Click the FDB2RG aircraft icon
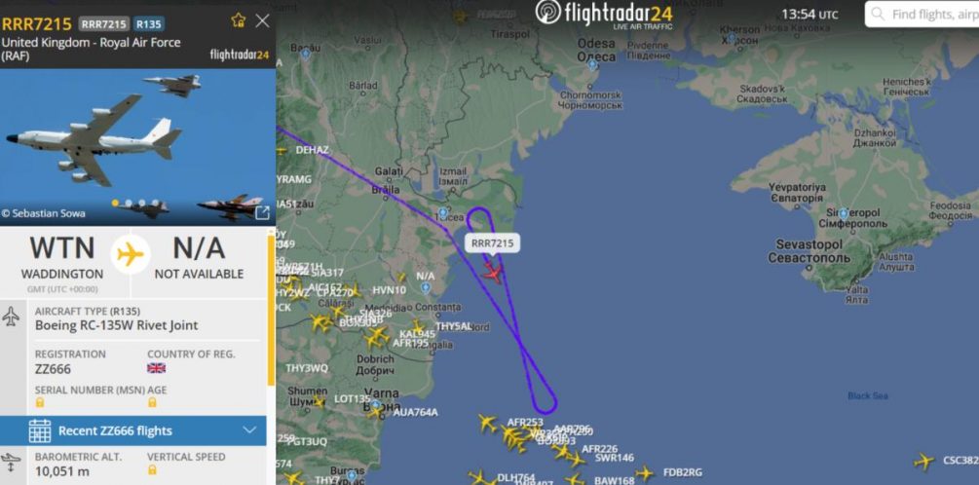 tap(643, 473)
